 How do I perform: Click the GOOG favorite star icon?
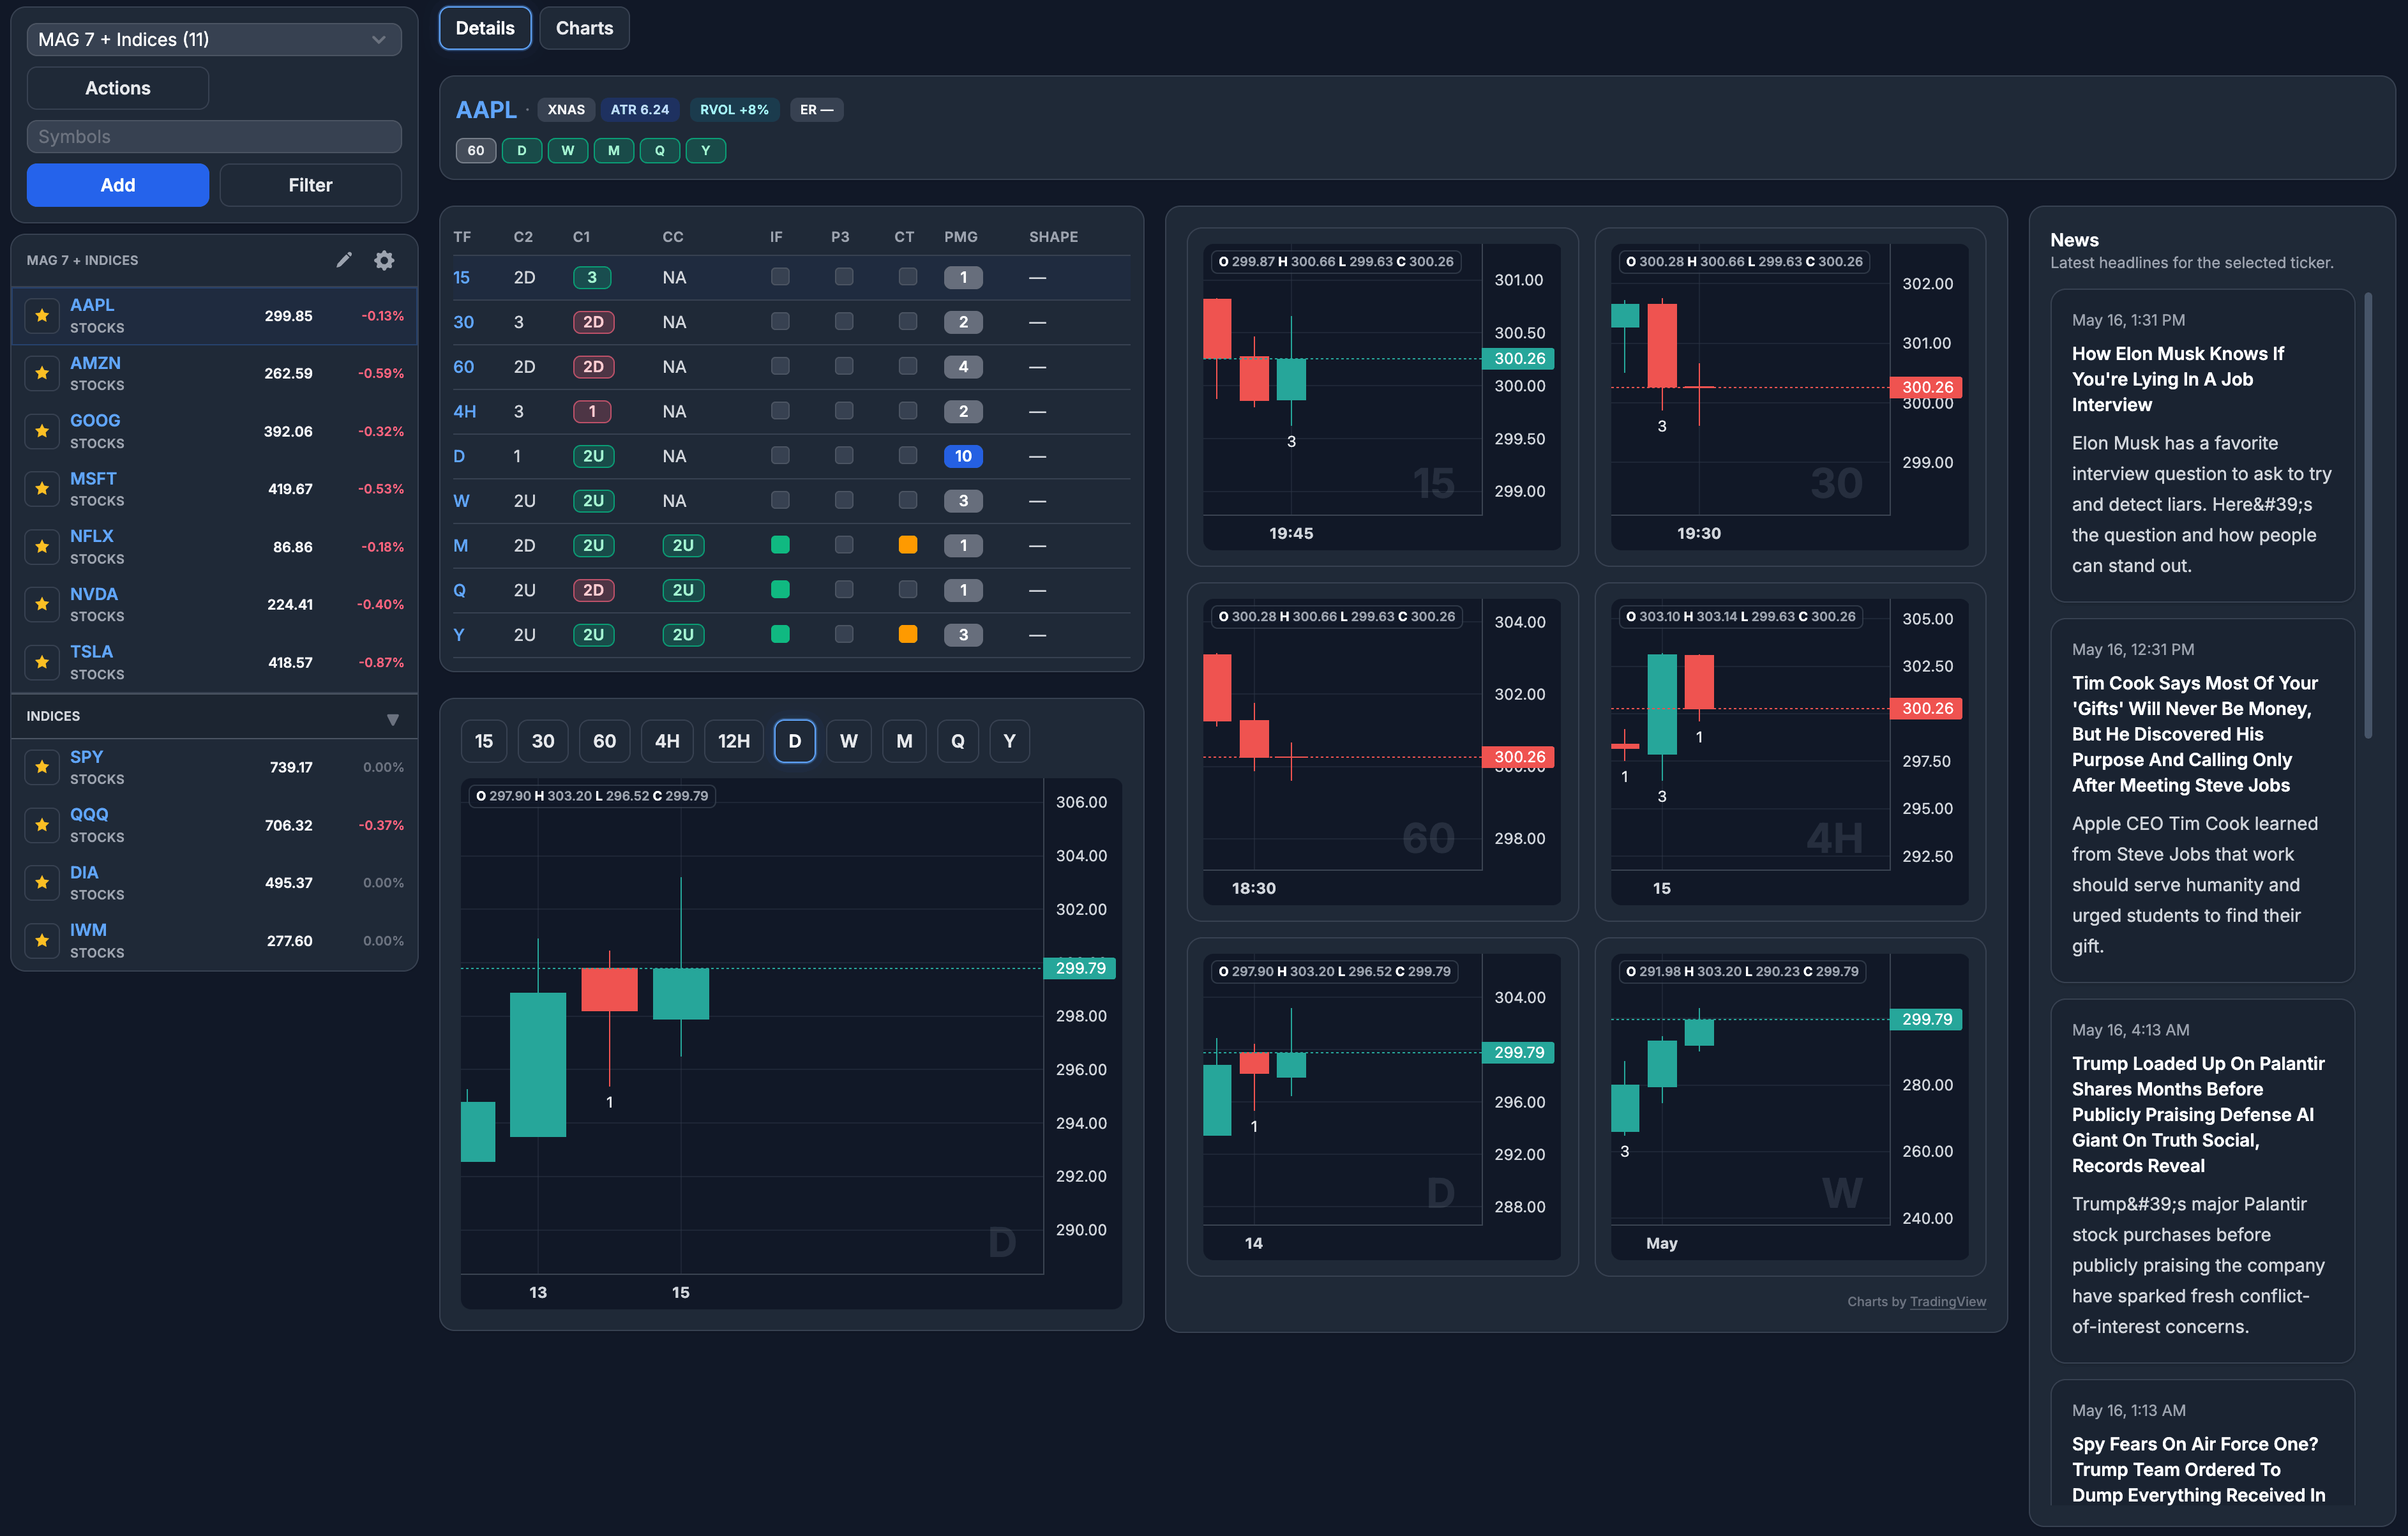pyautogui.click(x=42, y=431)
